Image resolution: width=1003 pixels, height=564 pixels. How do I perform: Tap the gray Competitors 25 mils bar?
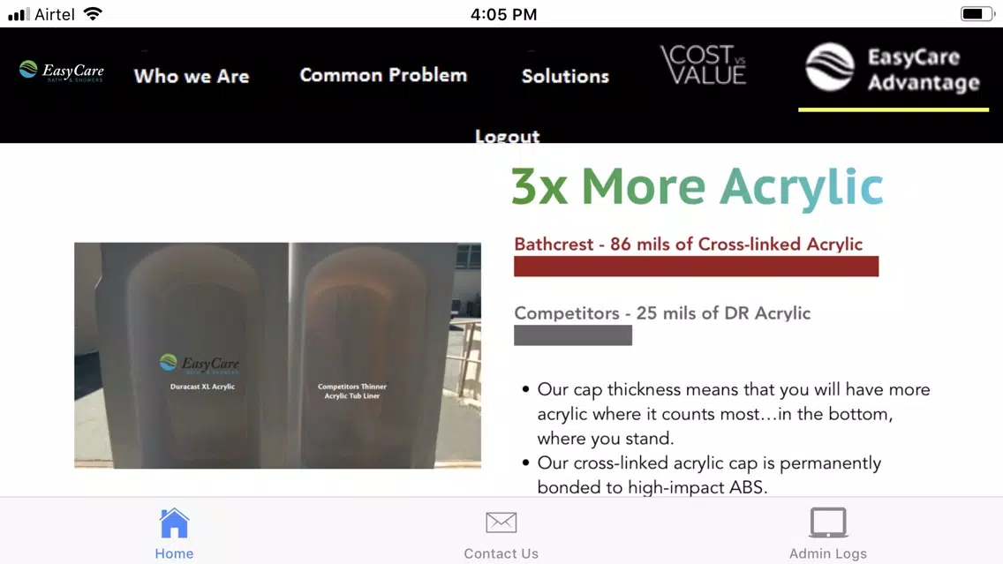point(572,335)
